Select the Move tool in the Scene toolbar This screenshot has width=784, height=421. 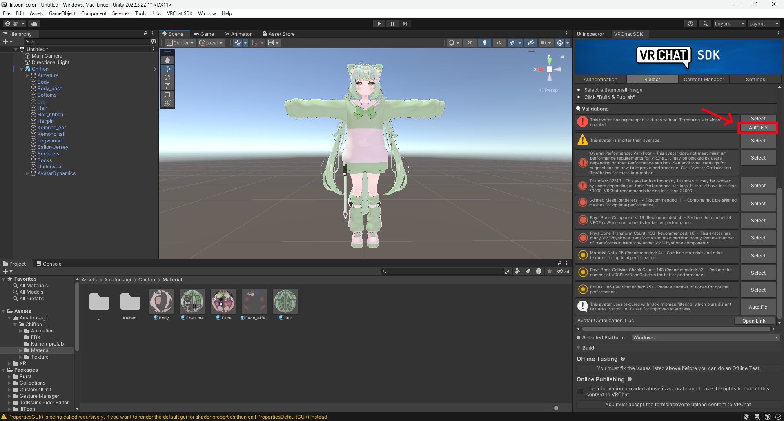pyautogui.click(x=167, y=69)
